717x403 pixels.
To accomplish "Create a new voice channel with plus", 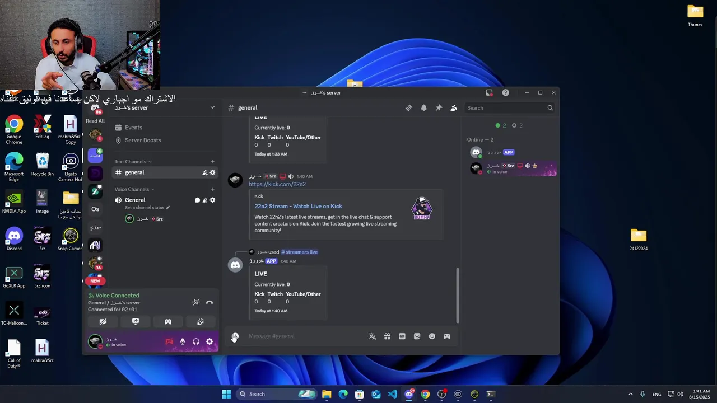I will tap(212, 189).
